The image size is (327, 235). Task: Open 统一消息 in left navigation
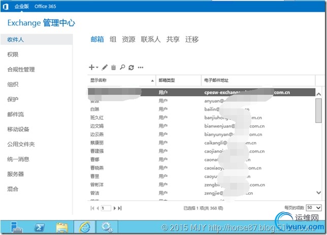point(18,159)
